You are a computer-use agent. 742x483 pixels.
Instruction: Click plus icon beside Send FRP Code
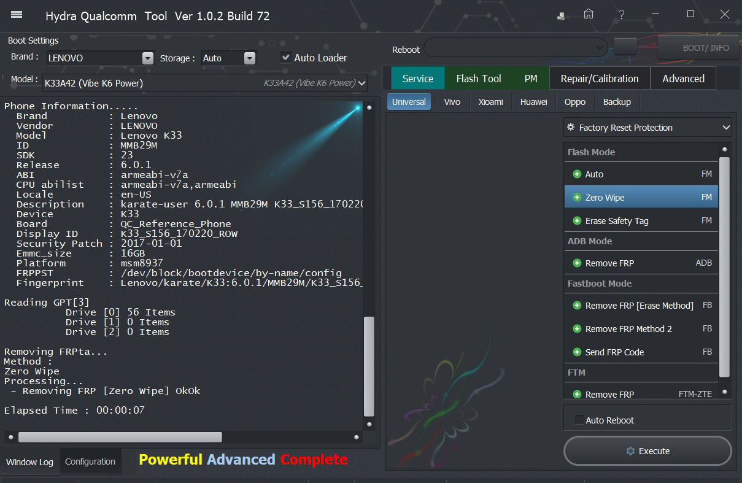[577, 352]
